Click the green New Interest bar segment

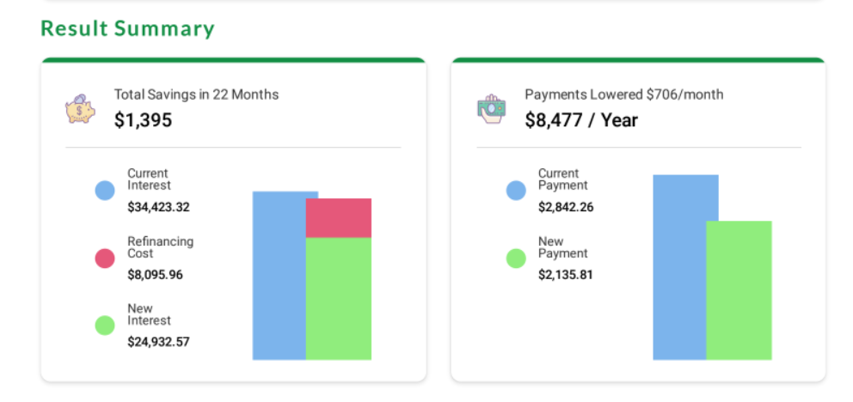click(x=339, y=299)
